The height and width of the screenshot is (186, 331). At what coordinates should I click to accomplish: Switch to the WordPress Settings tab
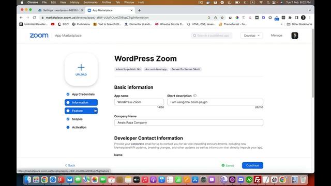[60, 10]
